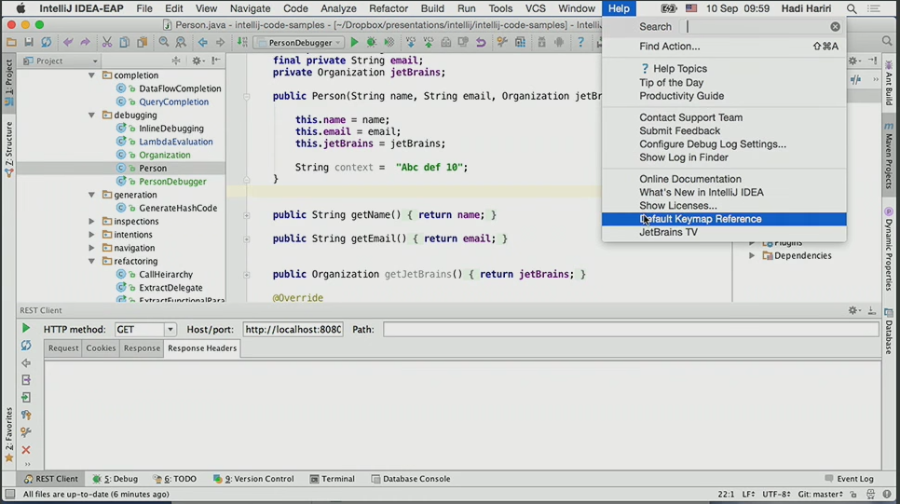Navigate Back using blue left arrow

tap(202, 43)
